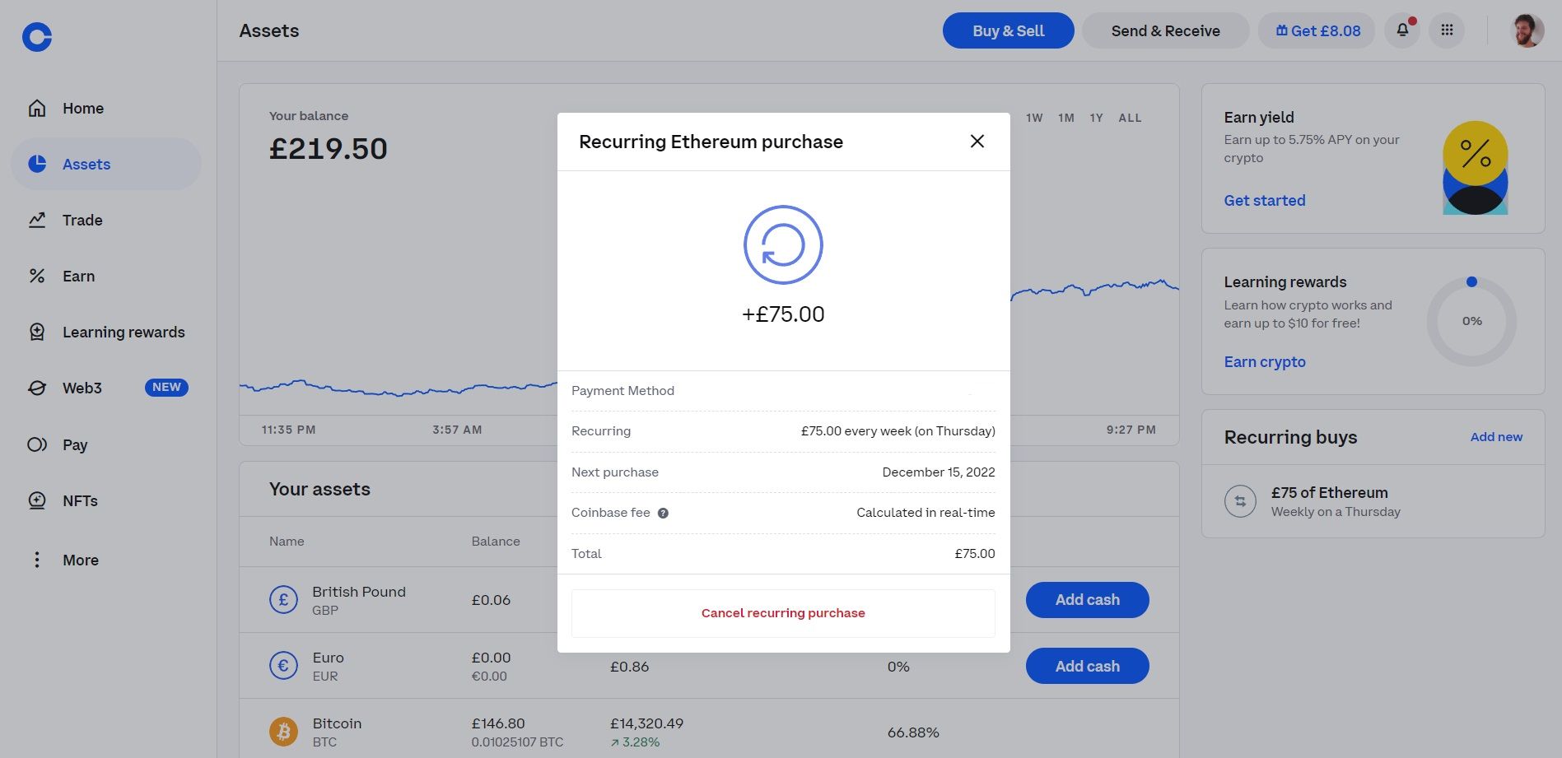Click the Buy & Sell button
This screenshot has width=1562, height=758.
pos(1008,30)
